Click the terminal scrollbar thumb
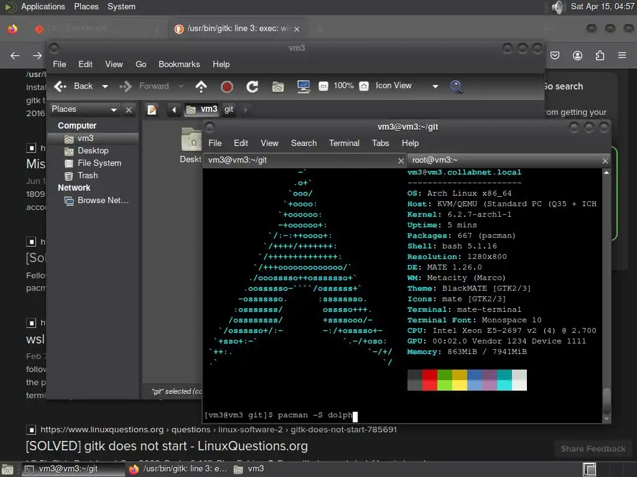 [607, 401]
